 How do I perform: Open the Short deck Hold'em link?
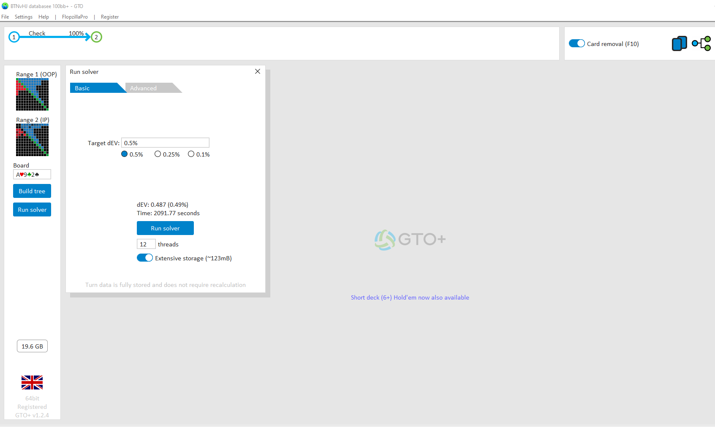(410, 297)
